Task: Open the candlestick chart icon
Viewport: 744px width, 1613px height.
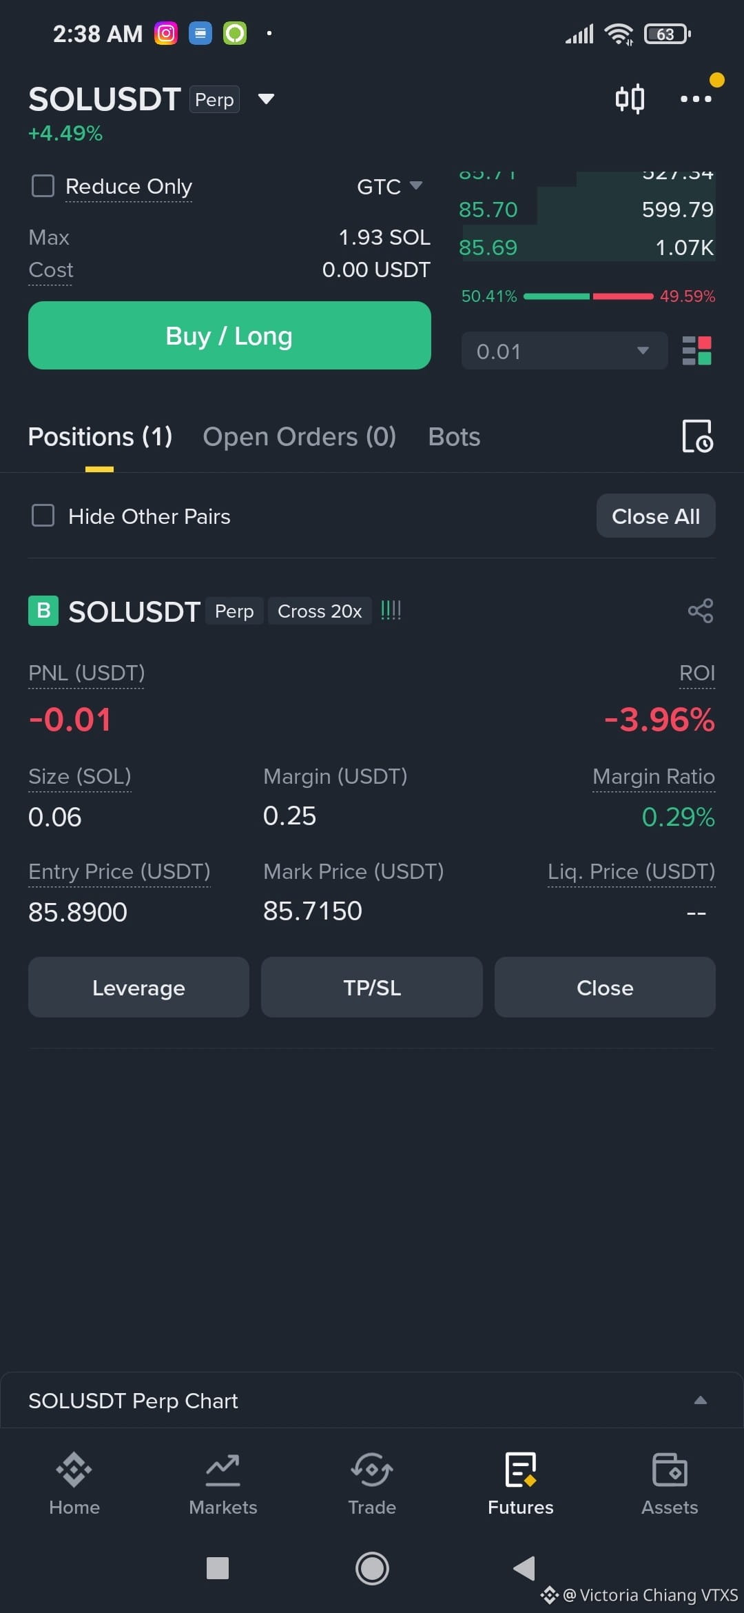Action: point(630,99)
